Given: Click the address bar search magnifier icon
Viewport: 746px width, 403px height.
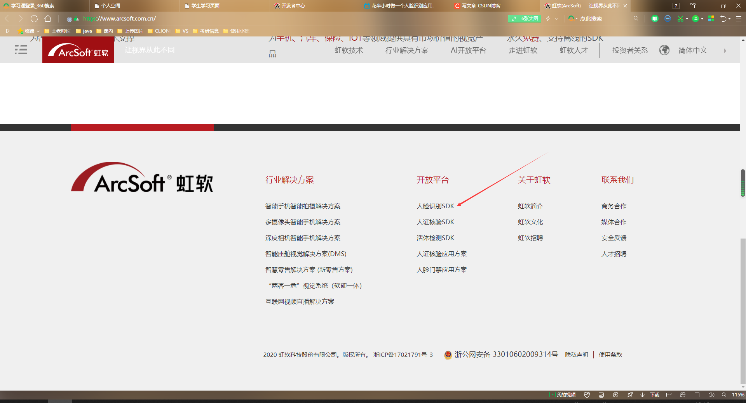Looking at the screenshot, I should [x=636, y=18].
